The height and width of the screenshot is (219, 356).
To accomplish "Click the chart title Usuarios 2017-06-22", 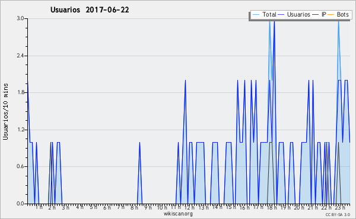I will (x=90, y=10).
